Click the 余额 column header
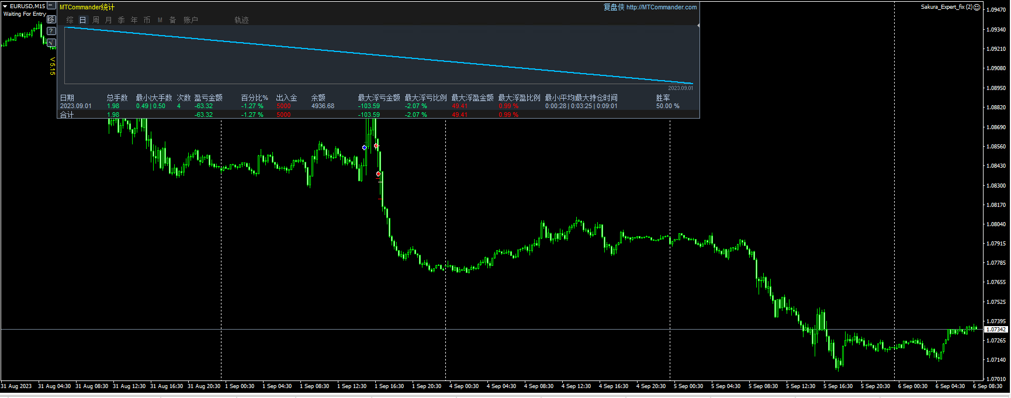This screenshot has width=1011, height=398. click(318, 98)
